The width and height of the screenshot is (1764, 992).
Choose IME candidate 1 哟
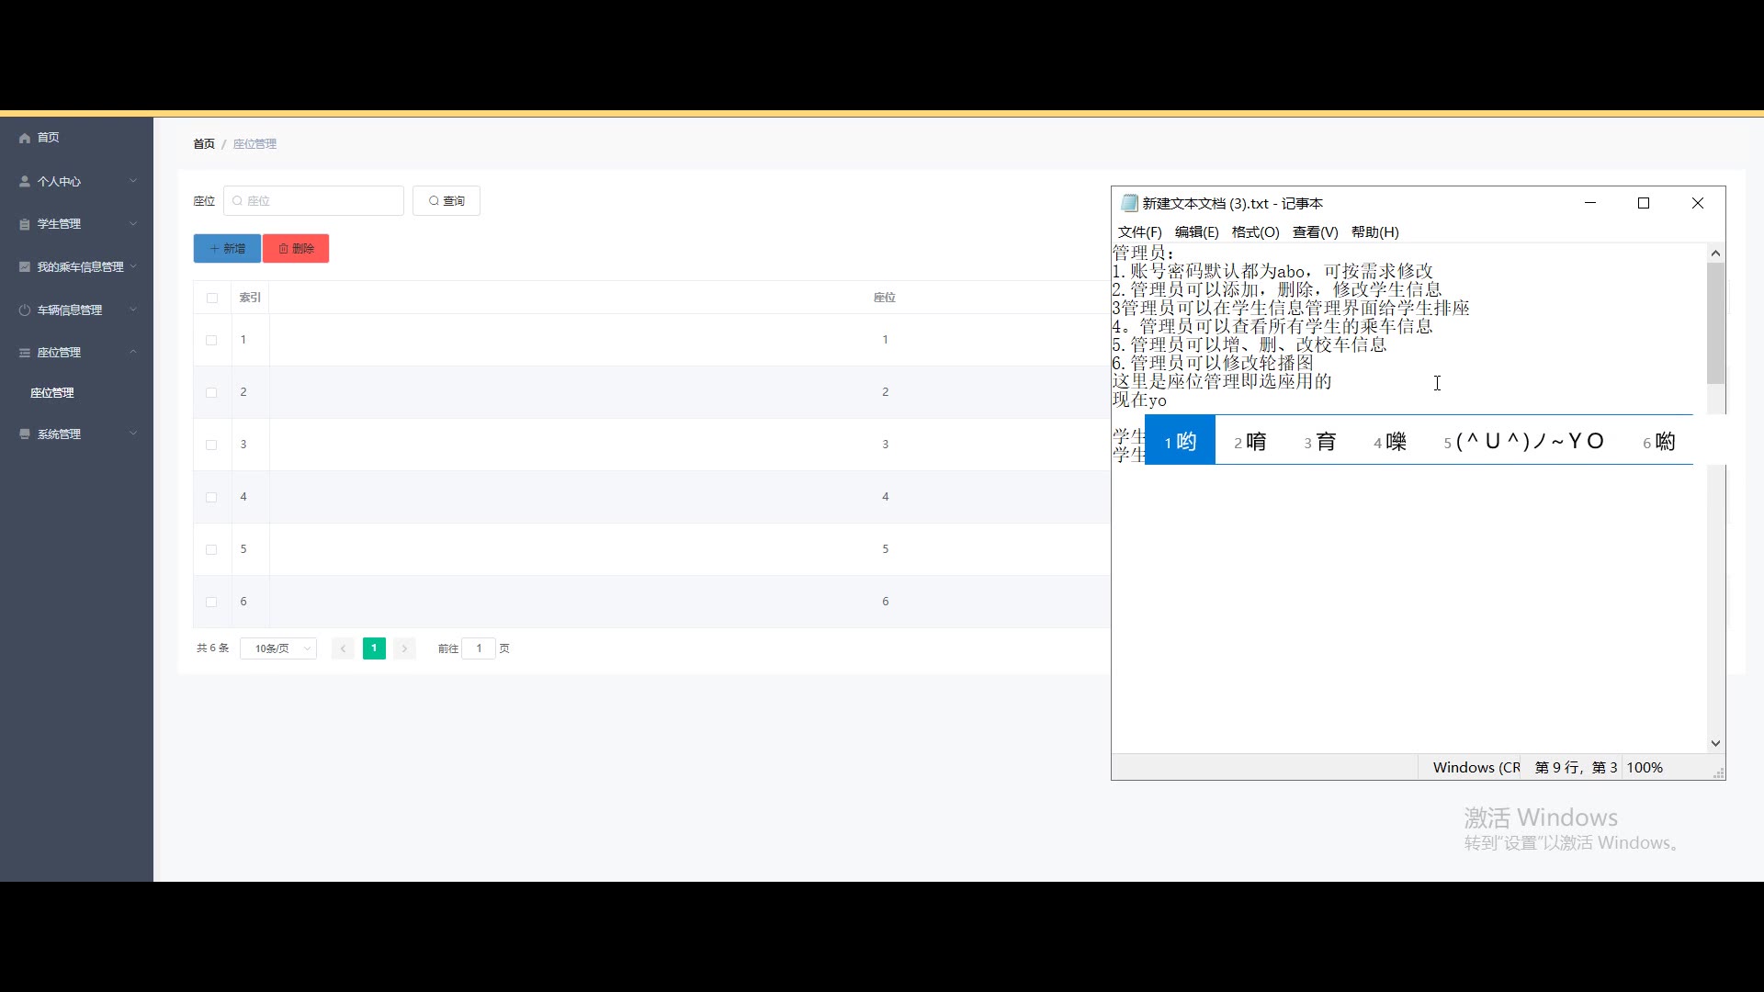[x=1181, y=442]
